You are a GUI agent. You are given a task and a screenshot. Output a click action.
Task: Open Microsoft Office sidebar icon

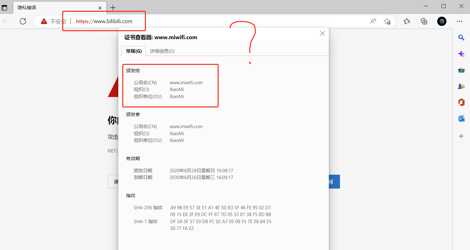point(461,102)
